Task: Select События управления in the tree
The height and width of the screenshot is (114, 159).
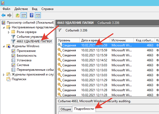Action: [32, 37]
